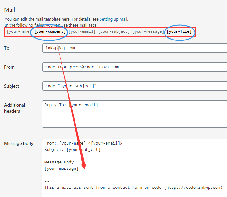This screenshot has height=197, width=227.
Task: Click 'Subject: [your-subject]' body line
Action: pyautogui.click(x=72, y=149)
